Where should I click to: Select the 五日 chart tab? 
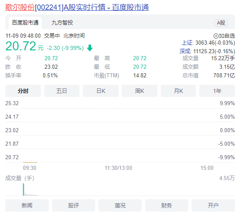[62, 91]
